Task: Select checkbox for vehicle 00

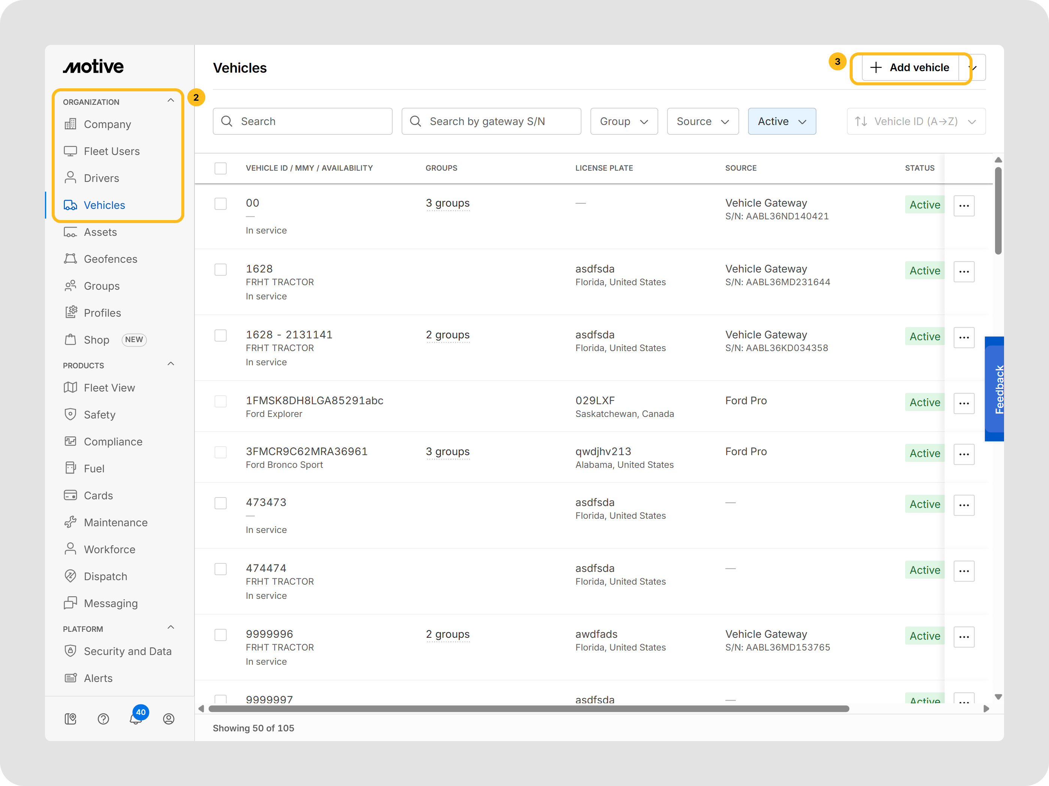Action: (221, 204)
